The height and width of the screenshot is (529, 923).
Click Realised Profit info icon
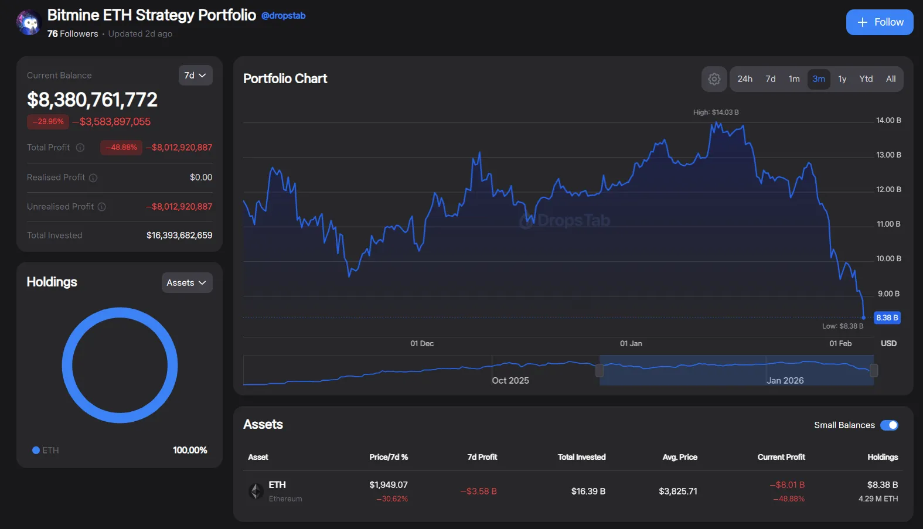(93, 178)
